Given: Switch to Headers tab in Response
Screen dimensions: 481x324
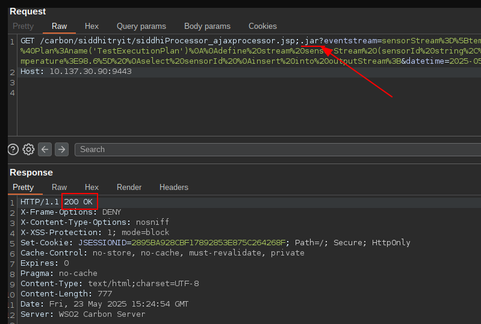Looking at the screenshot, I should [x=173, y=188].
